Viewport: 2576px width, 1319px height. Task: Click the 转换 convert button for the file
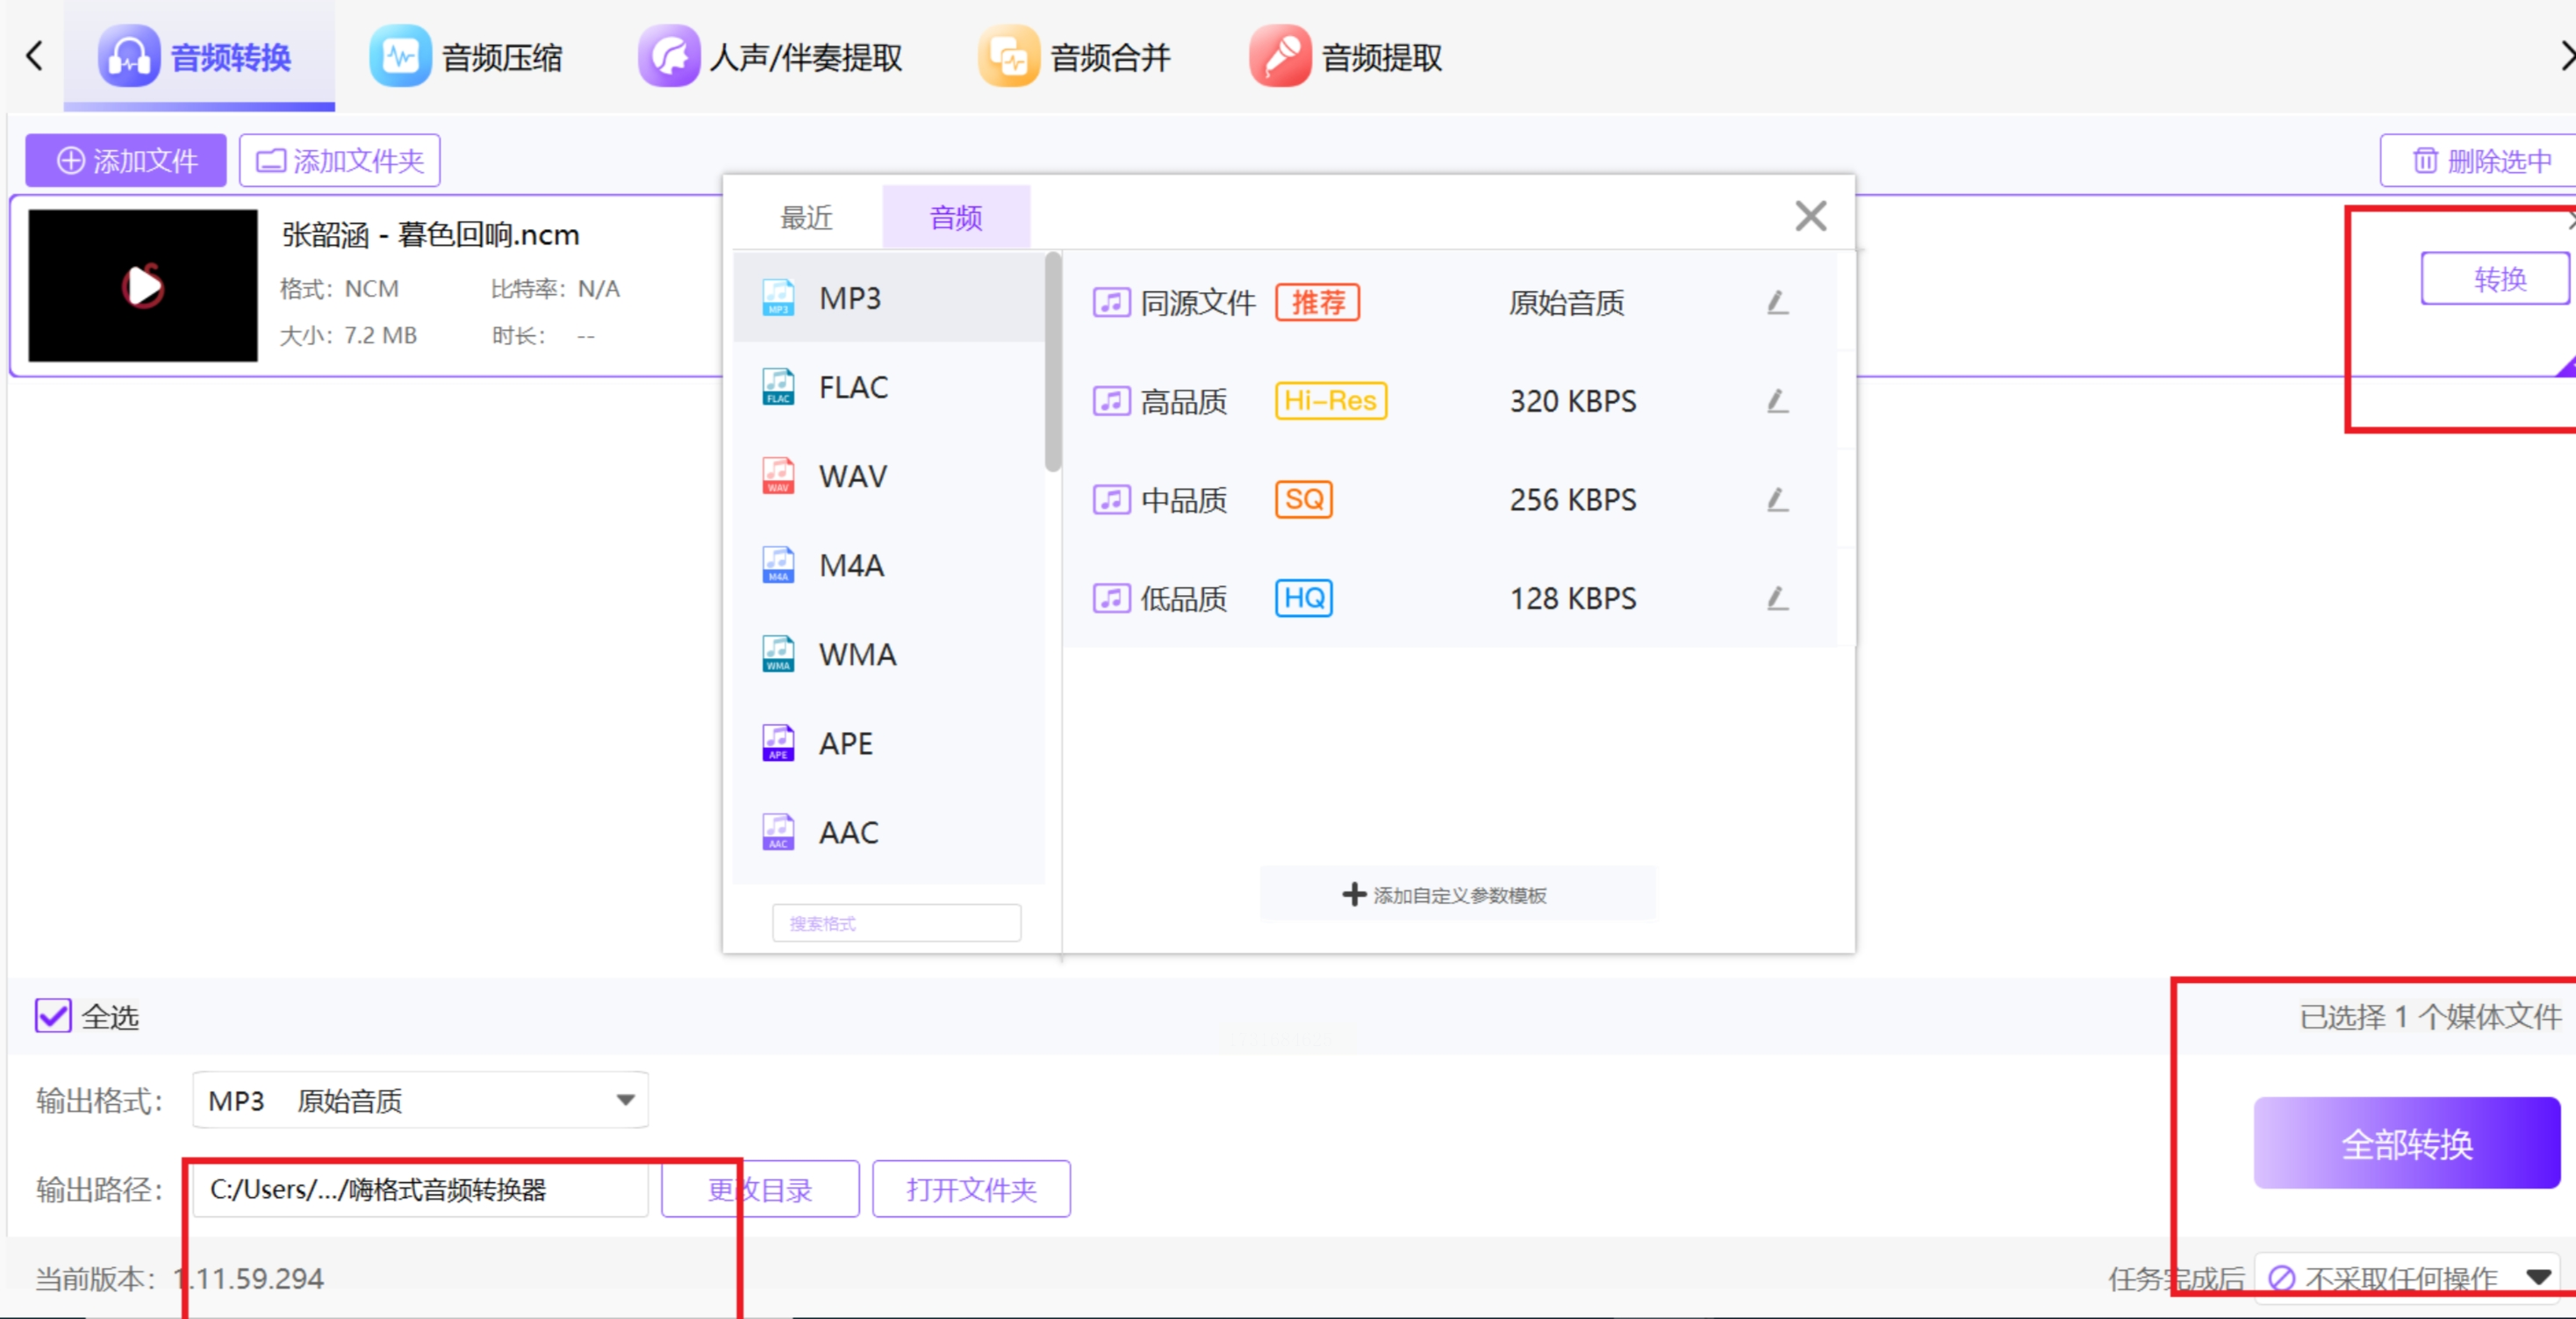coord(2496,278)
